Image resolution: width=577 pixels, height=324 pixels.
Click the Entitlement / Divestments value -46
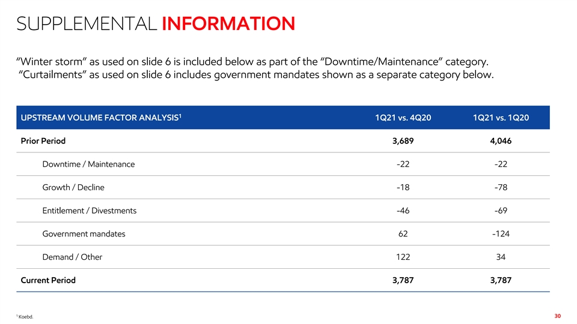tap(403, 211)
